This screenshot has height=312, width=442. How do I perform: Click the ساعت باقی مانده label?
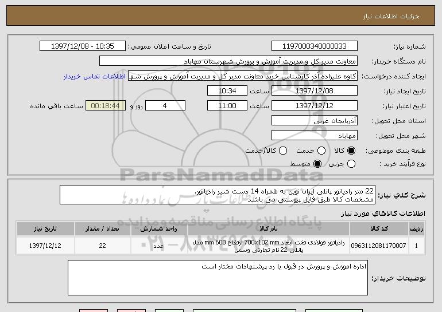pyautogui.click(x=57, y=106)
